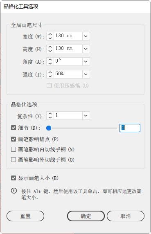Confirm with the 确定 button

(x=86, y=216)
